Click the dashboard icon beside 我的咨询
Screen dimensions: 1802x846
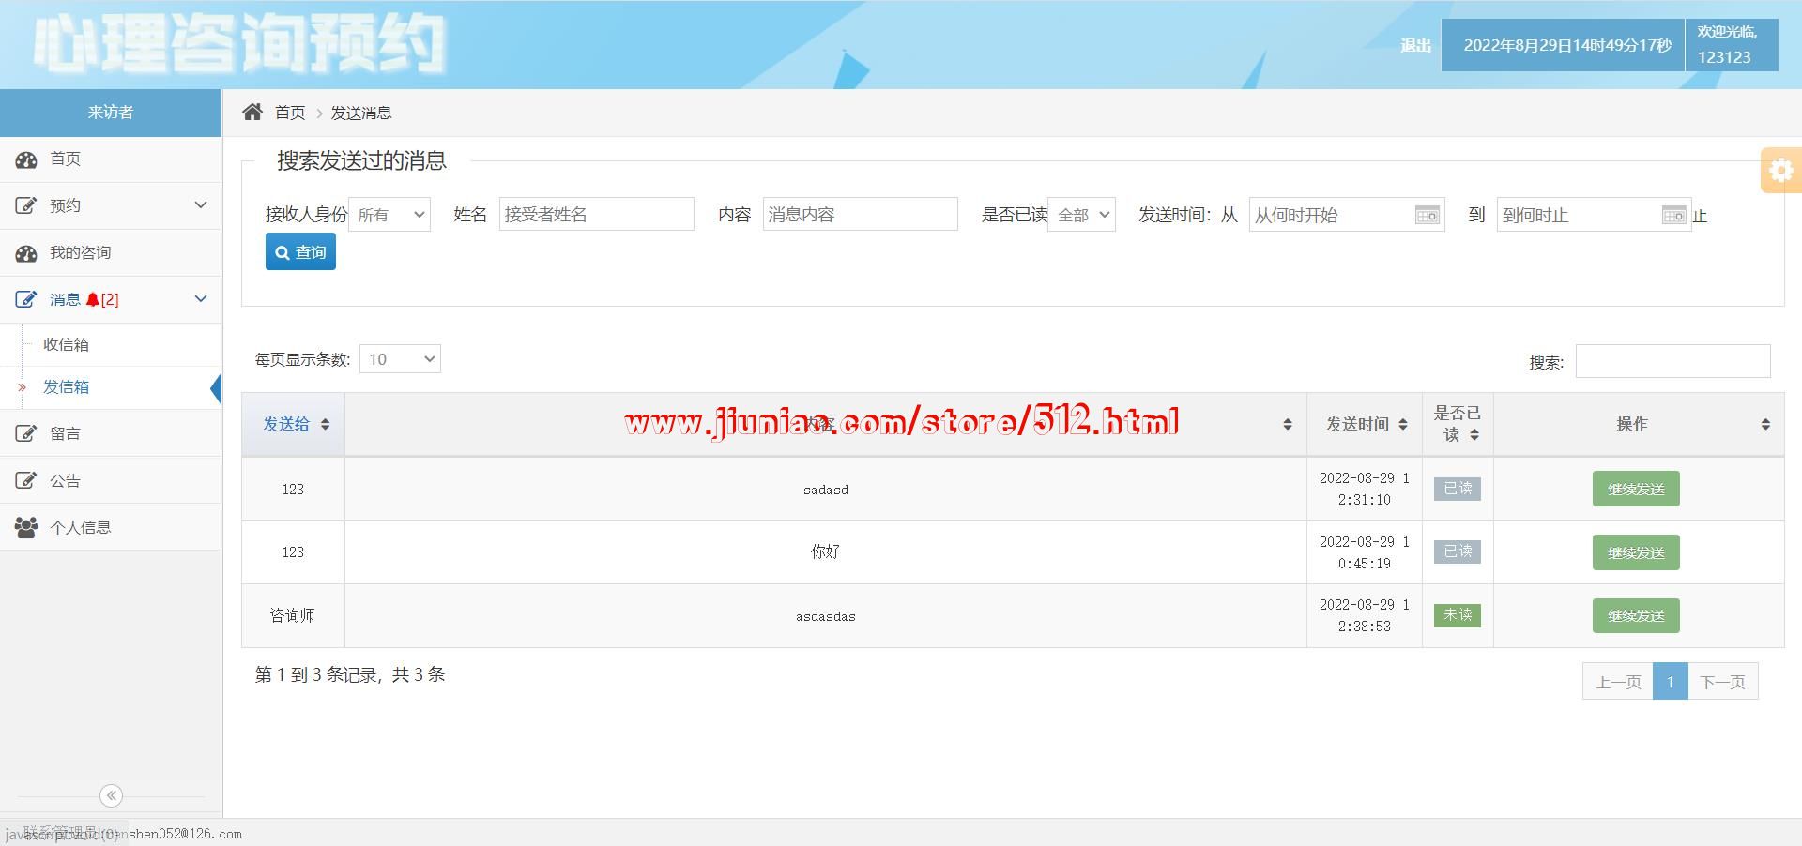click(x=26, y=253)
